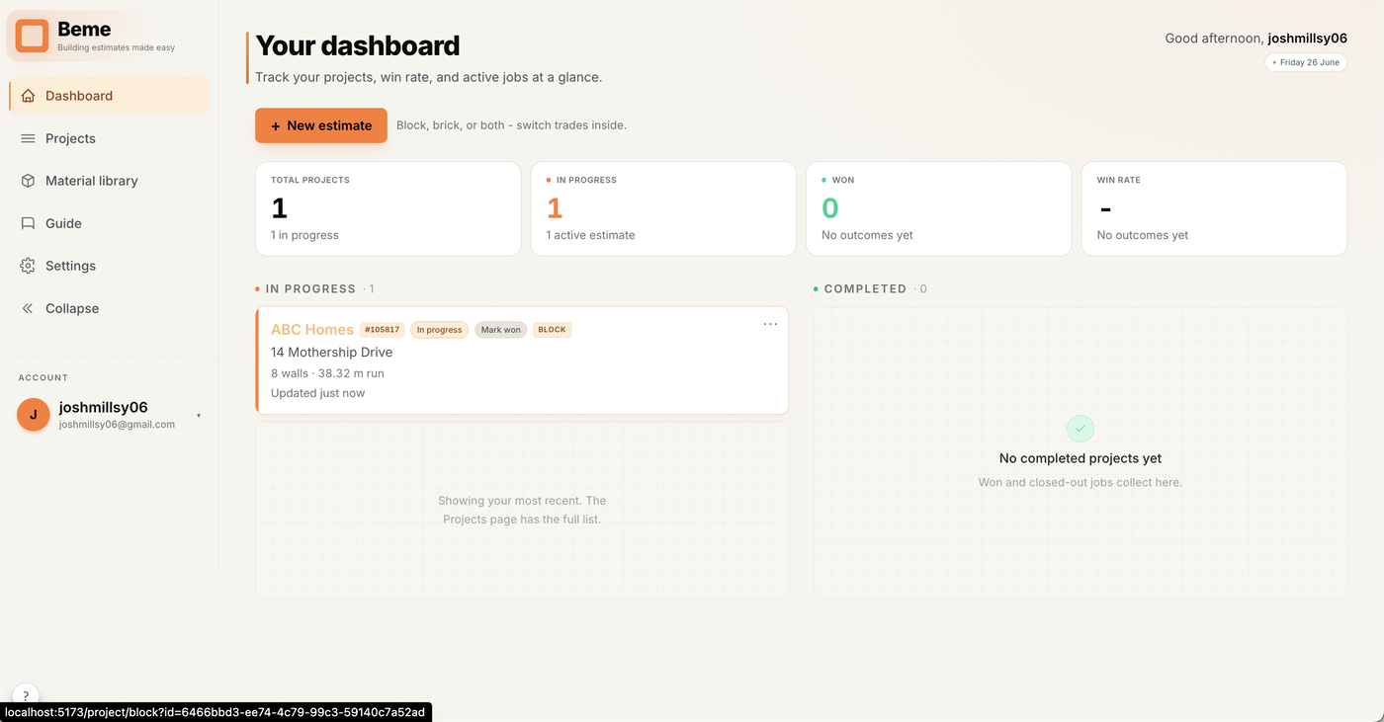Open Dashboard via home icon
Image resolution: width=1384 pixels, height=722 pixels.
[x=28, y=96]
